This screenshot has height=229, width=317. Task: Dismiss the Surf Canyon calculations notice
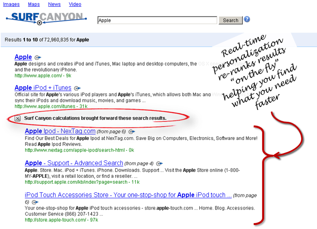(x=18, y=119)
